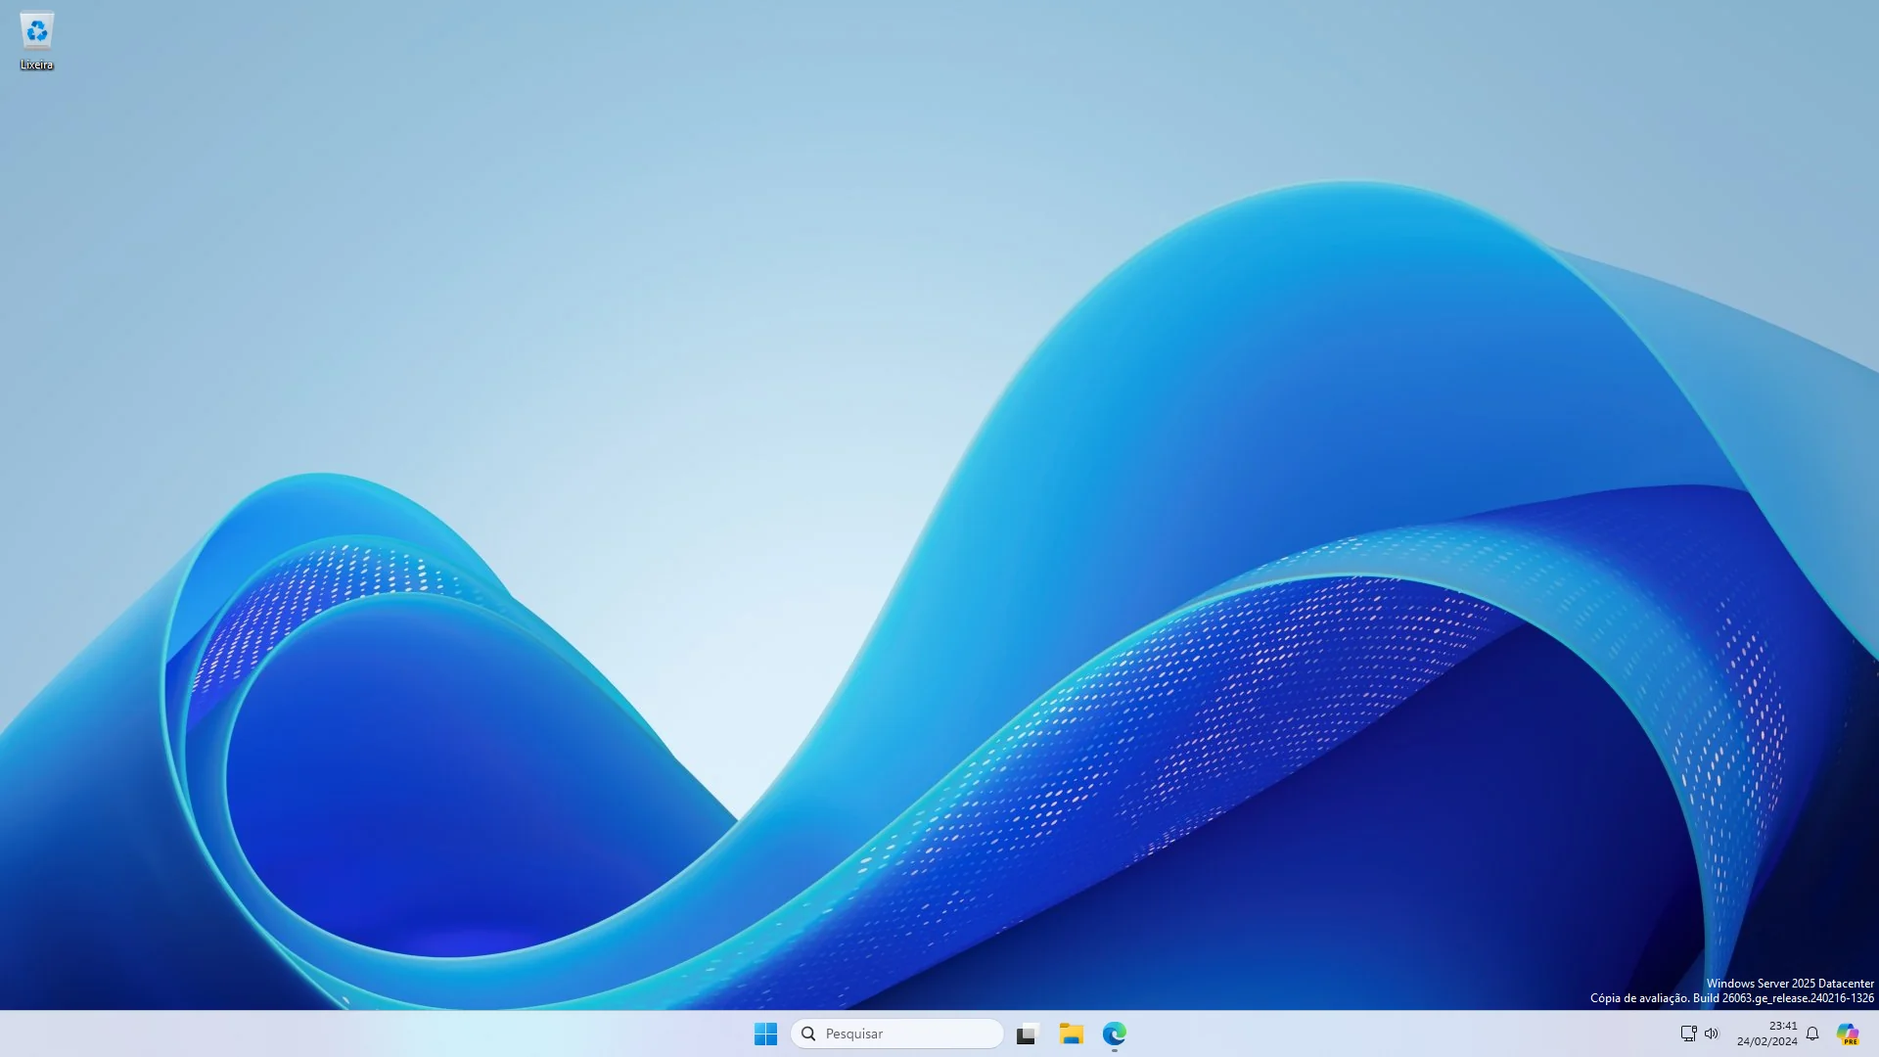Open the volume control in the tray
Viewport: 1879px width, 1057px height.
[1711, 1034]
